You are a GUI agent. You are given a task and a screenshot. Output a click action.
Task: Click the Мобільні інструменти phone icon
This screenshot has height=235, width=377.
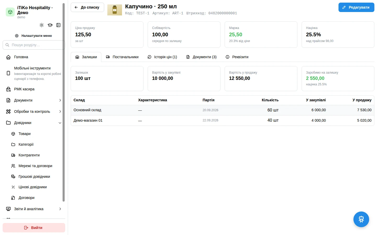coord(8,73)
